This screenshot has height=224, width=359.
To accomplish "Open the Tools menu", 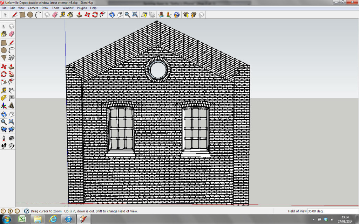I will tap(55, 8).
